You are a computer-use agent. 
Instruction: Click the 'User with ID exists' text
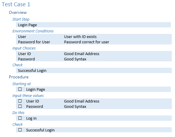(x=80, y=37)
